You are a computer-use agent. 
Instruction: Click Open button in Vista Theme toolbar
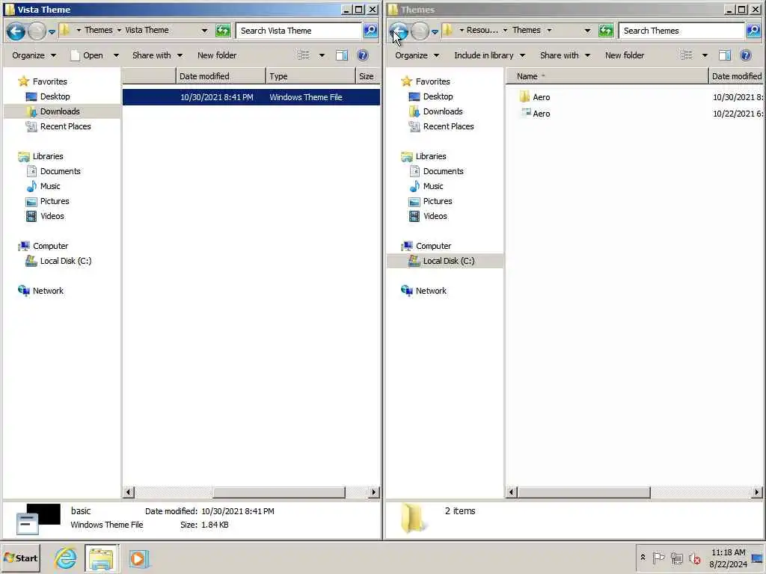[87, 55]
